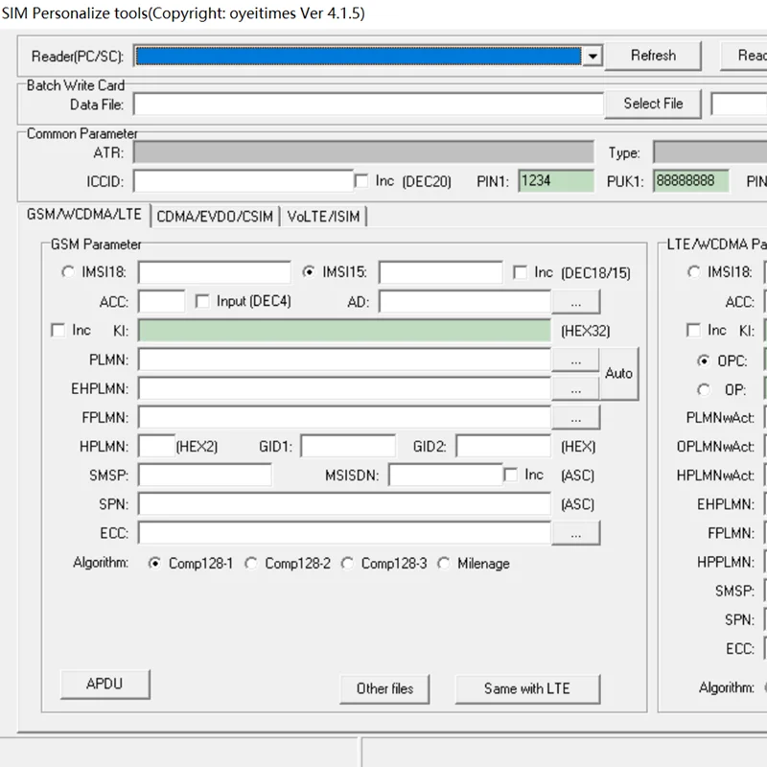Open the Reader(PC/SC) dropdown list
This screenshot has width=767, height=767.
pos(593,57)
